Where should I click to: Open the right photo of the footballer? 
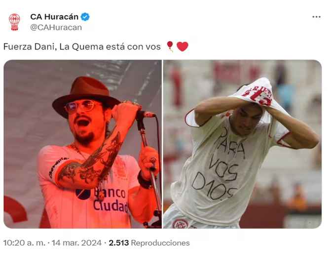click(242, 144)
